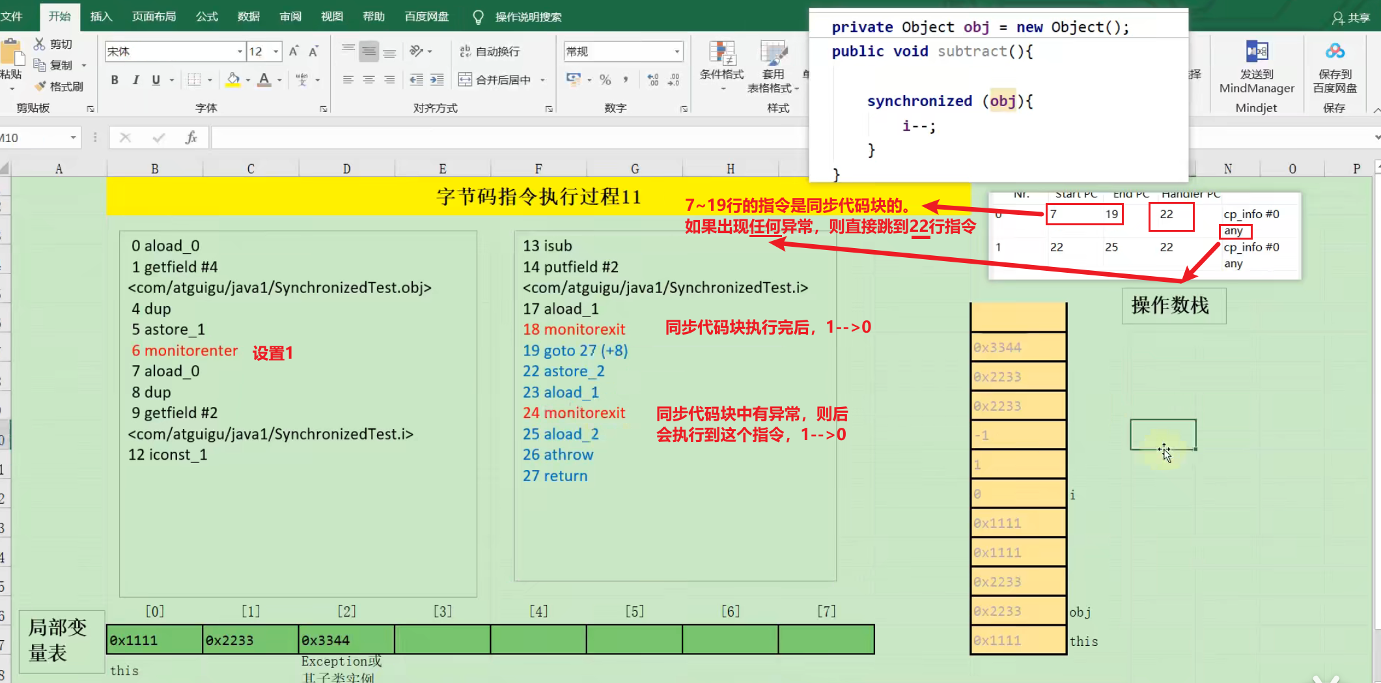Viewport: 1381px width, 683px height.
Task: Open fill color dropdown arrow
Action: click(x=248, y=80)
